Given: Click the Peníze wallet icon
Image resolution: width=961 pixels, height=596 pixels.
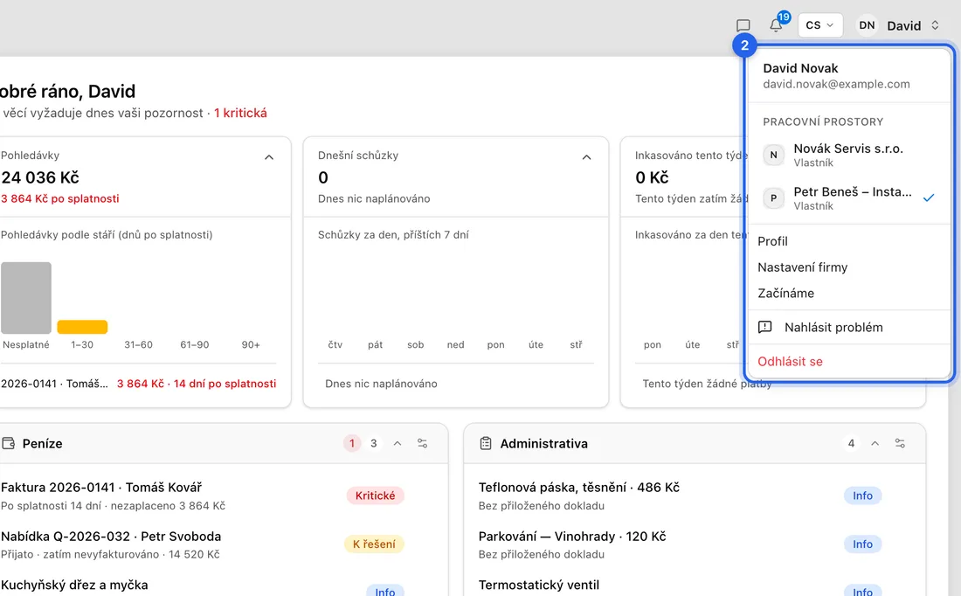Looking at the screenshot, I should click(9, 443).
